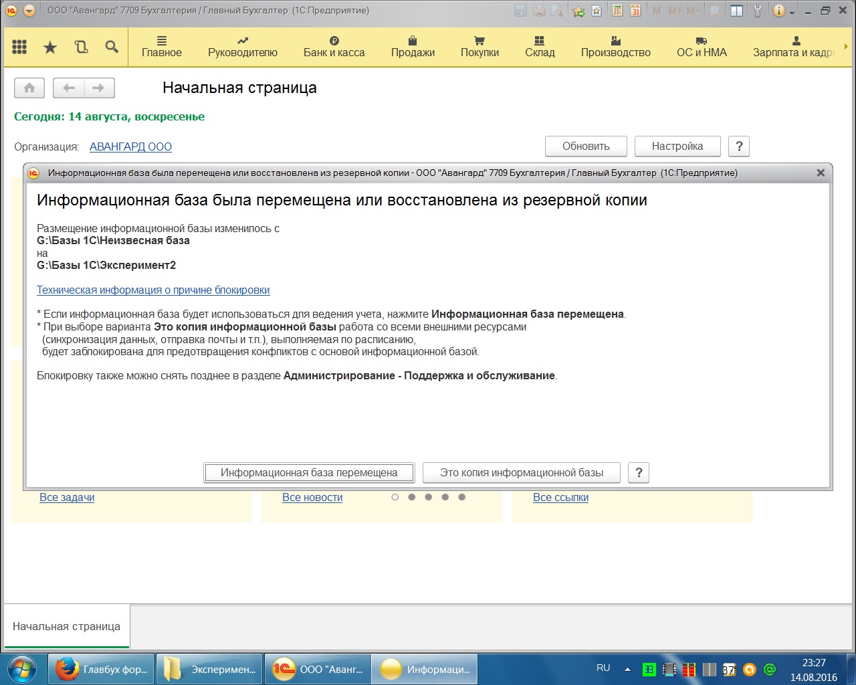Image resolution: width=856 pixels, height=685 pixels.
Task: Click Информационная база перемещена button
Action: point(309,472)
